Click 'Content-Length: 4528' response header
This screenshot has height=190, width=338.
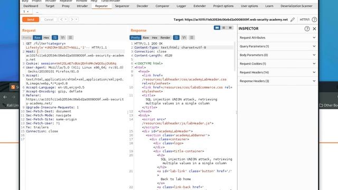tap(153, 55)
